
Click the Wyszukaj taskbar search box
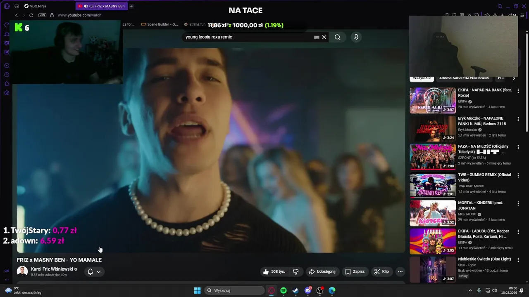[235, 290]
